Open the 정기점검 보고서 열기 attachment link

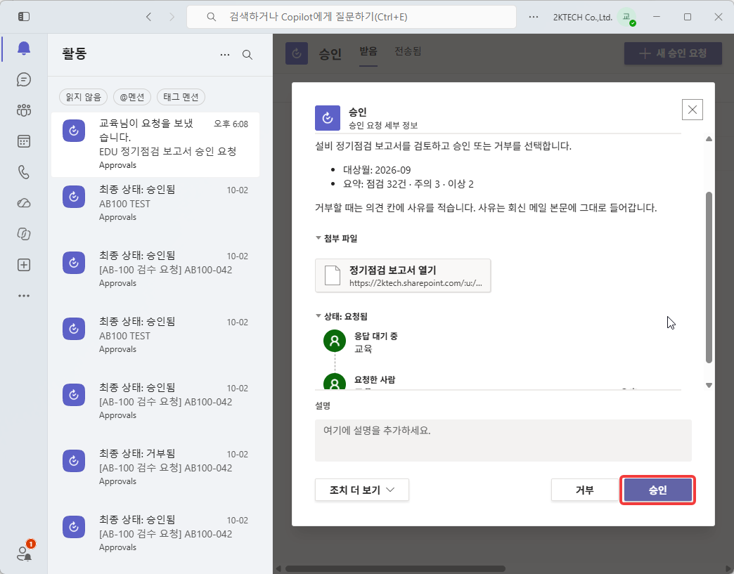(x=403, y=275)
